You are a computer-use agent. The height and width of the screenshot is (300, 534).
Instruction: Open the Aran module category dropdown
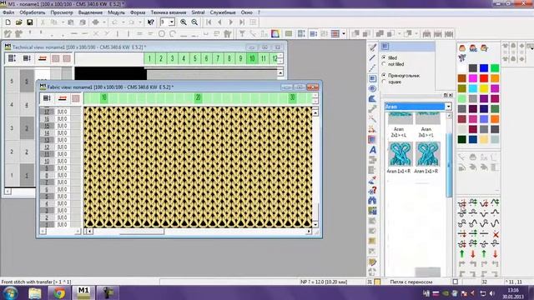click(x=448, y=107)
